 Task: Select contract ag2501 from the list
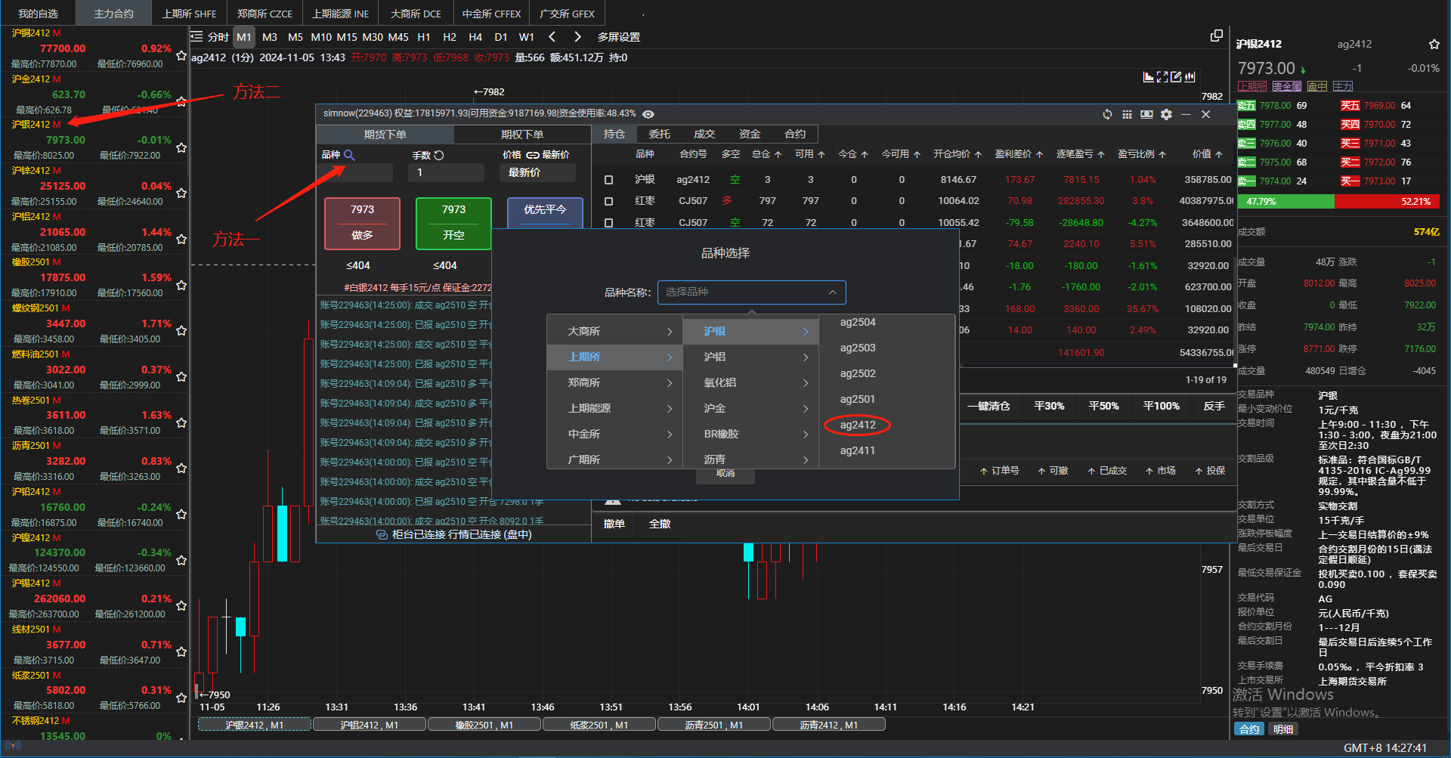coord(858,399)
